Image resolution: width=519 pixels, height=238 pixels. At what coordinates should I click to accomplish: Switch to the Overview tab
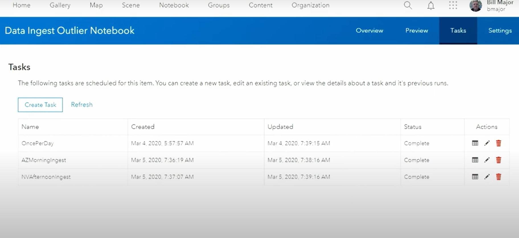click(369, 31)
